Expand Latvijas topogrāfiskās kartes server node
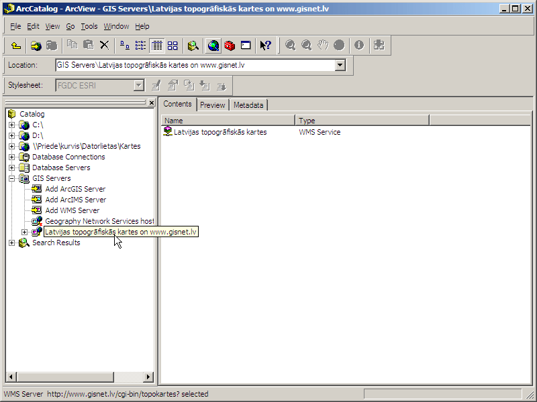The width and height of the screenshot is (537, 402). tap(24, 232)
